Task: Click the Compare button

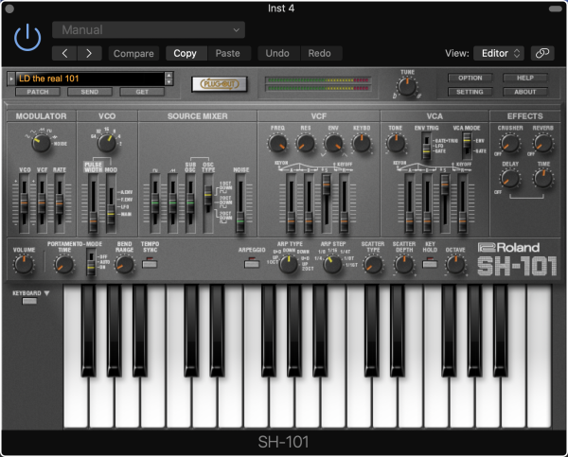Action: point(133,54)
